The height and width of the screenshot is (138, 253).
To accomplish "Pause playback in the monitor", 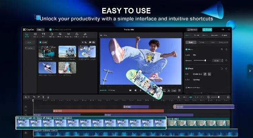I will click(140, 91).
